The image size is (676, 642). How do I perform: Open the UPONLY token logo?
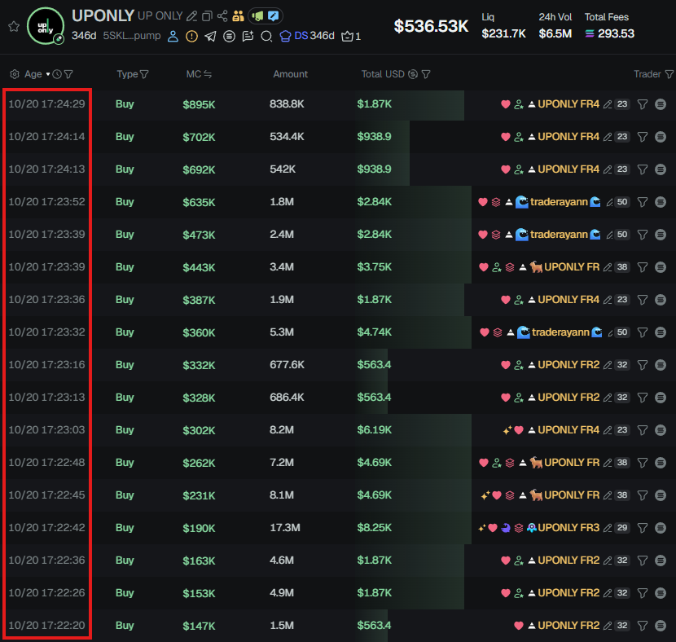click(46, 26)
